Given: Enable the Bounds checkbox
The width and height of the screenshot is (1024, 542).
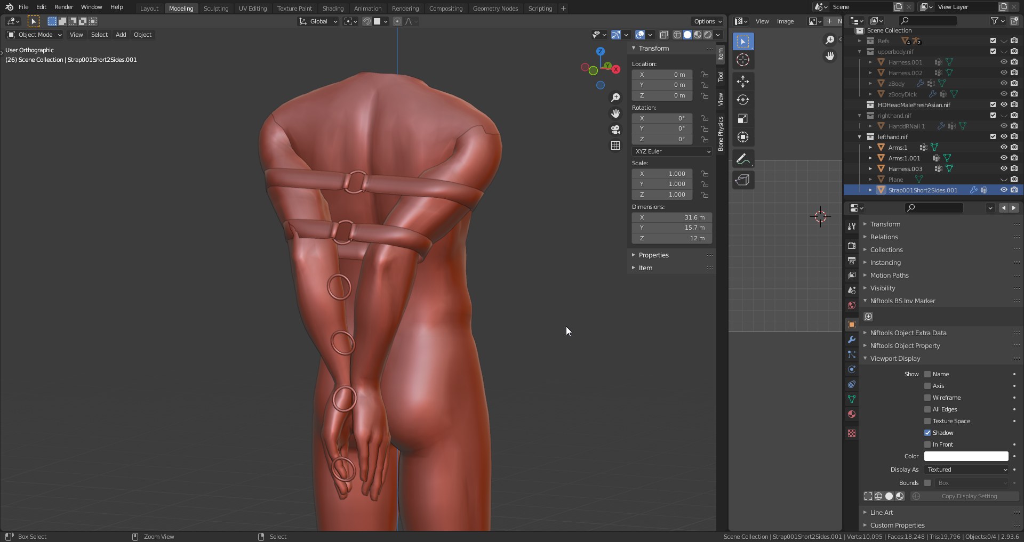Looking at the screenshot, I should 927,483.
